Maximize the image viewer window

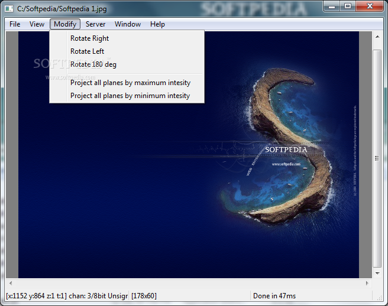348,6
